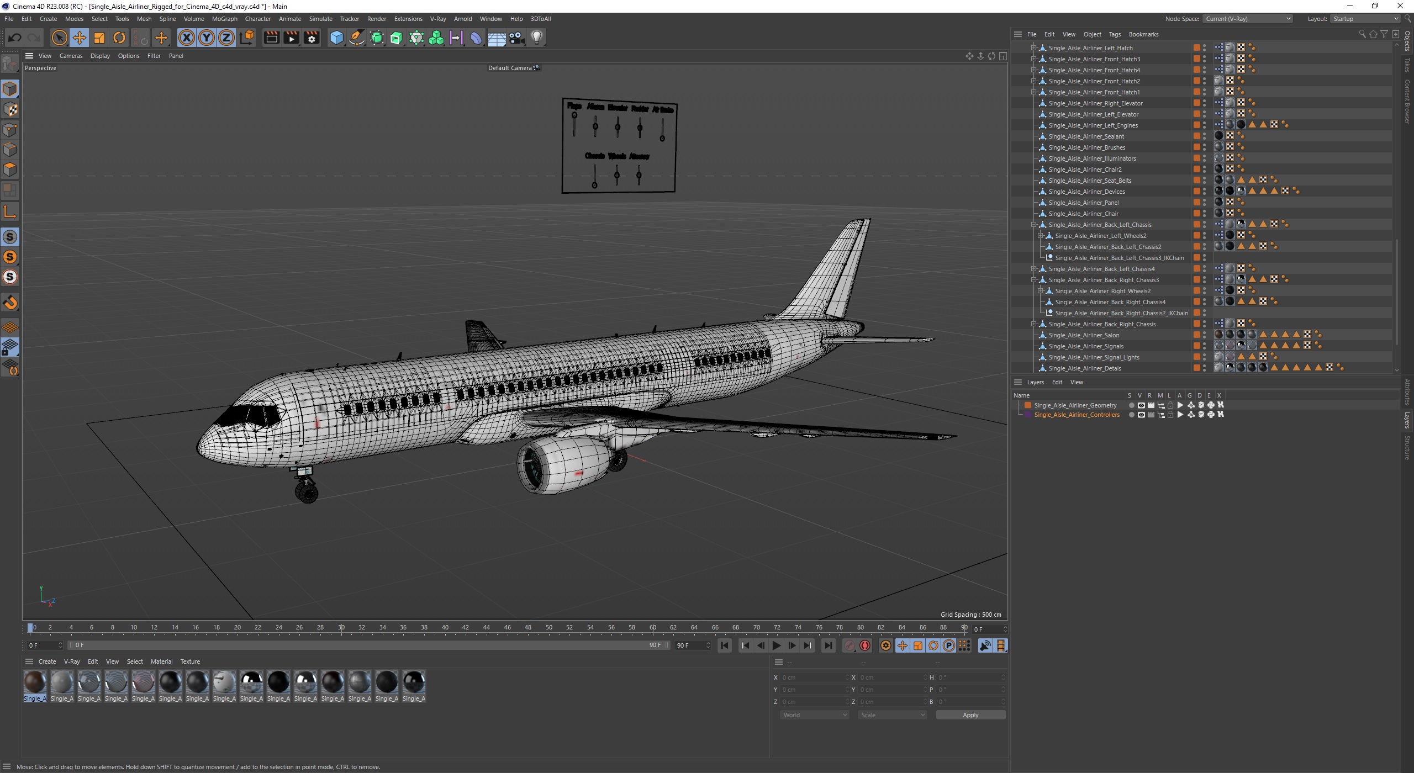This screenshot has width=1414, height=773.
Task: Open the Character menu
Action: pos(258,19)
